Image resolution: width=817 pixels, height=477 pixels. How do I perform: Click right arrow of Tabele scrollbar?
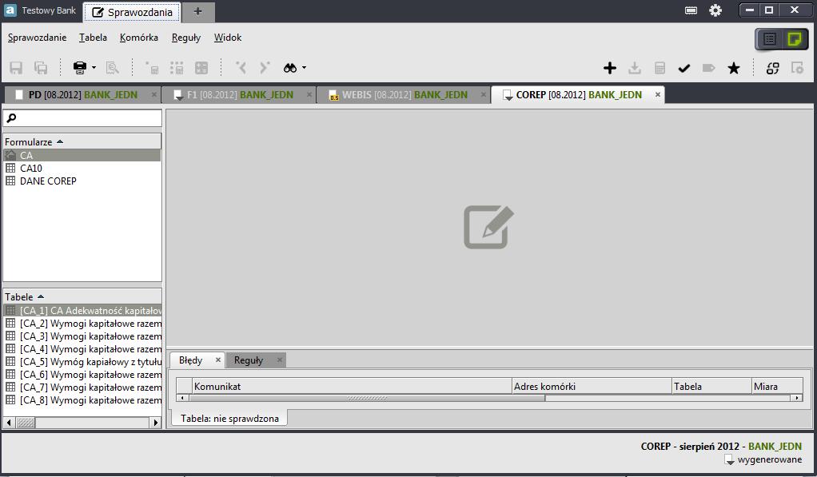pos(156,423)
